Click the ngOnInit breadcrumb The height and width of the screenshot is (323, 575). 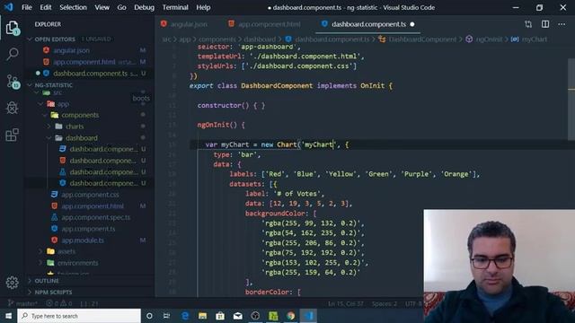[489, 39]
